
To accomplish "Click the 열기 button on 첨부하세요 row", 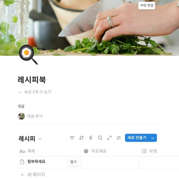I will [73, 162].
